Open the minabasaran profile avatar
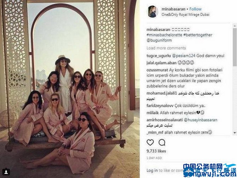 [x=153, y=12]
